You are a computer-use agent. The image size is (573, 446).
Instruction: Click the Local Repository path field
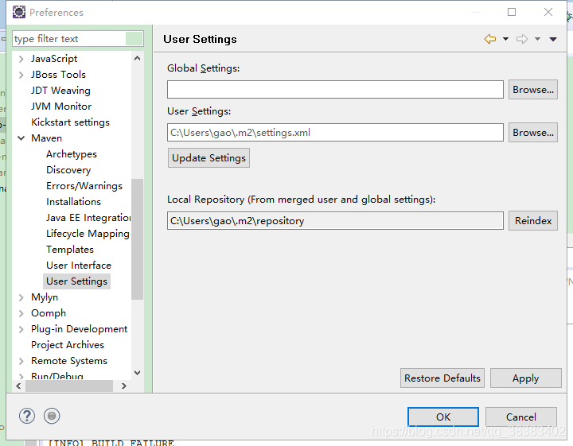(x=335, y=221)
